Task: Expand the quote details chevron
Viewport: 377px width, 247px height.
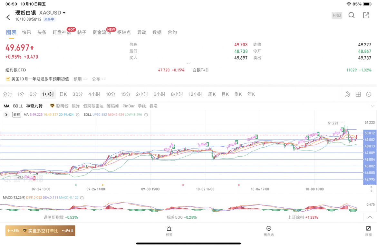Action: (188, 63)
